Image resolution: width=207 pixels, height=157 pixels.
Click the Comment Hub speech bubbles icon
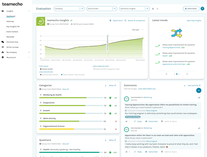[x=3, y=42]
